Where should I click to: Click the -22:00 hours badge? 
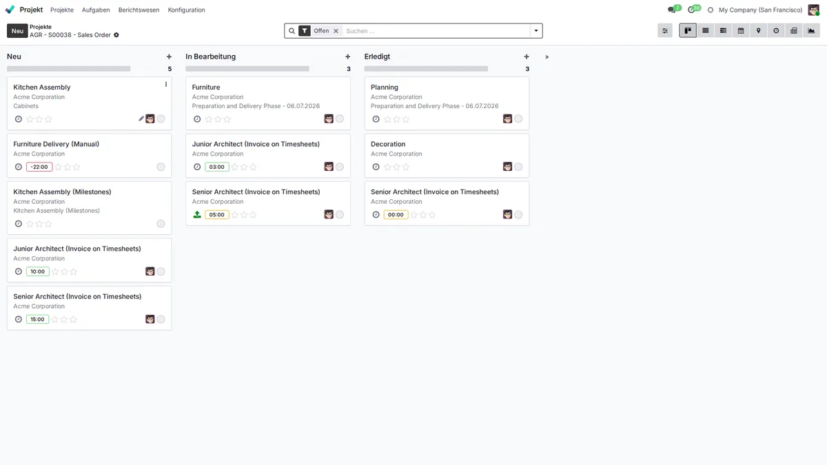[x=39, y=167]
